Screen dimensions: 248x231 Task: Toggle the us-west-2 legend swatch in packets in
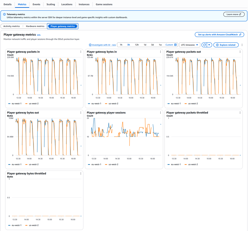click(26, 104)
